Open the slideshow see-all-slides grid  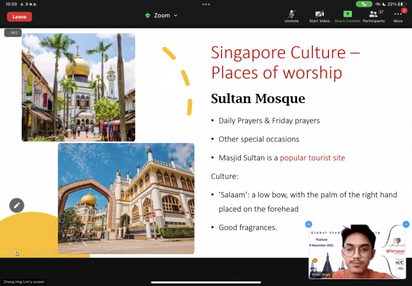coord(35,253)
